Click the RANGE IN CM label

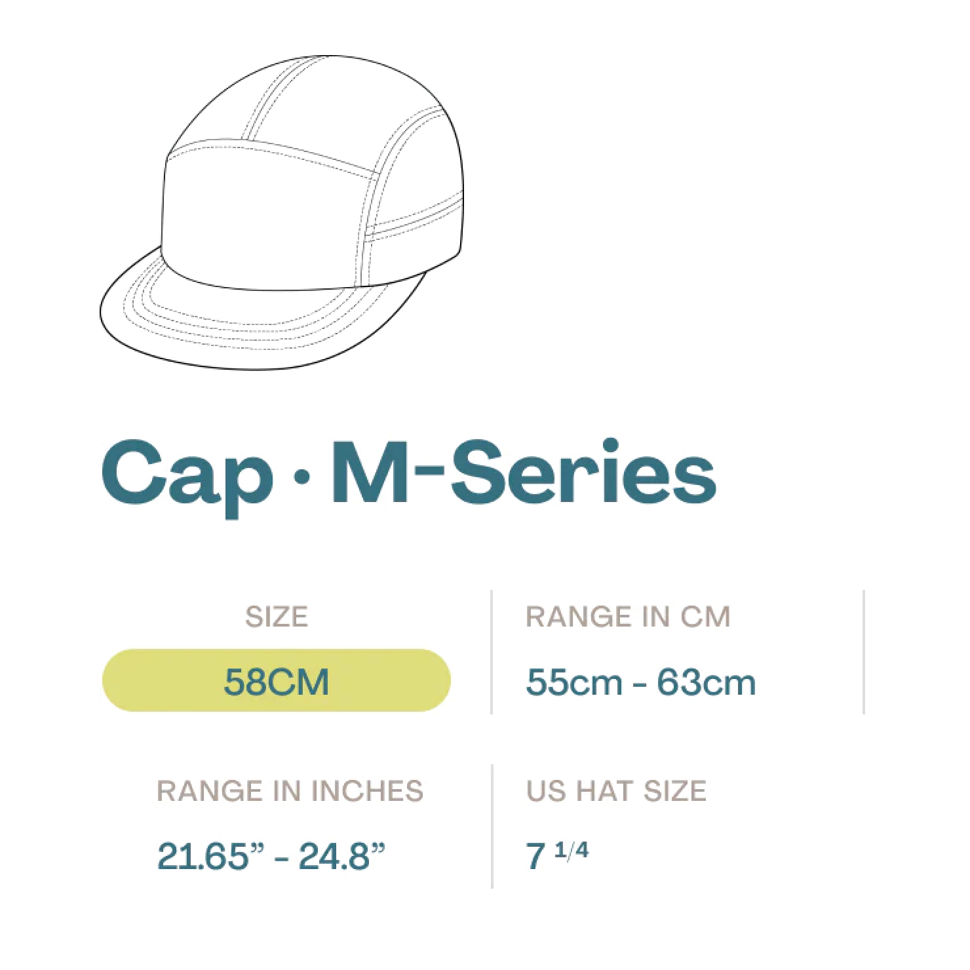(628, 617)
